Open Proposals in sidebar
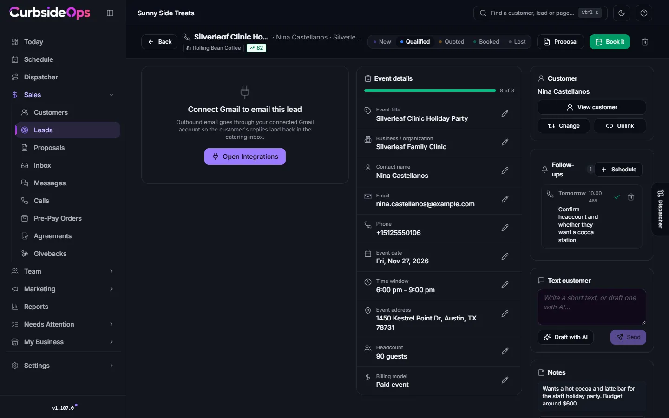 68,148
